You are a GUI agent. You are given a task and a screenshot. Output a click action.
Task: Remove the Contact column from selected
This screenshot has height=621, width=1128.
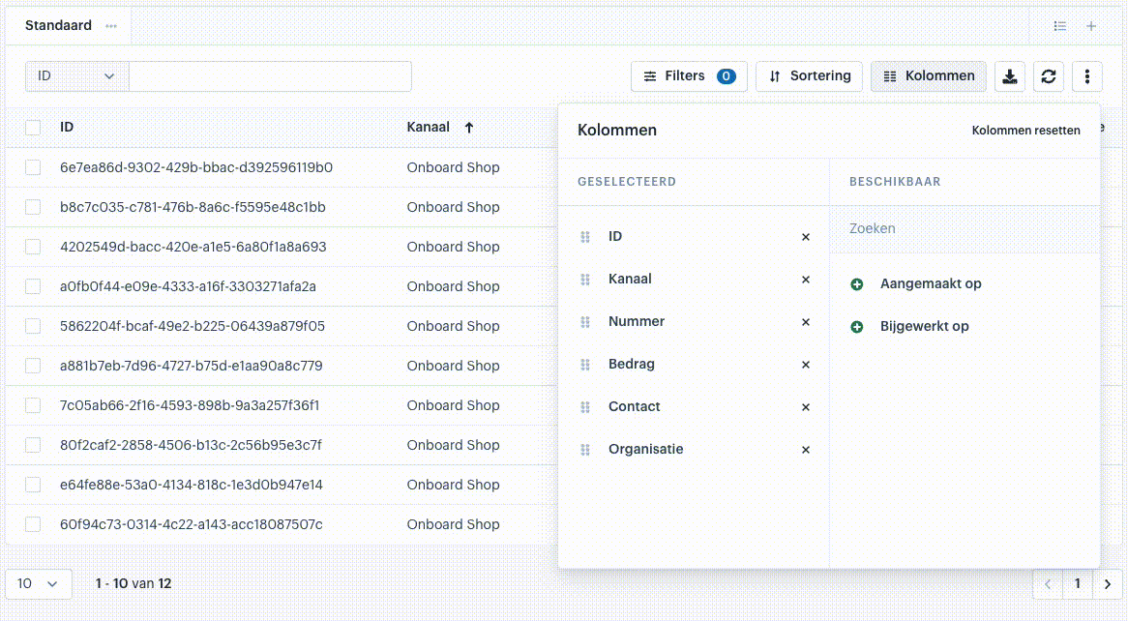(x=806, y=406)
